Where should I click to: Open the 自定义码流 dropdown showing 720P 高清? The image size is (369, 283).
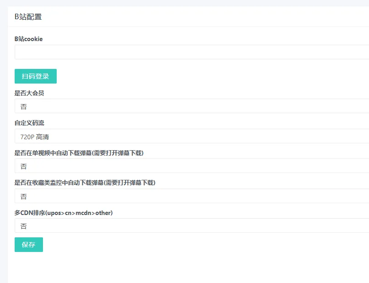[x=192, y=136]
